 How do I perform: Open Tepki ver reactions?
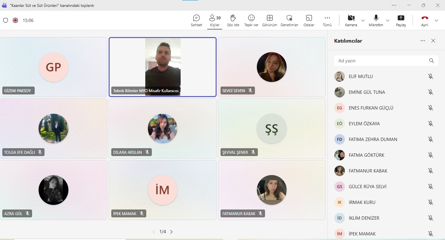[251, 20]
